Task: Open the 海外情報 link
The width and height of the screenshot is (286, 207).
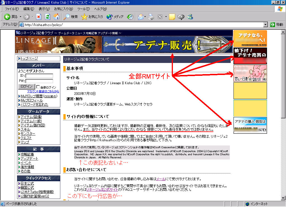Action: [x=27, y=167]
